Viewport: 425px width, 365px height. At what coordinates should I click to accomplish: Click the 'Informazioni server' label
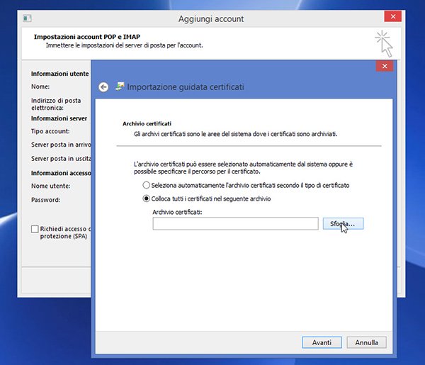(59, 118)
